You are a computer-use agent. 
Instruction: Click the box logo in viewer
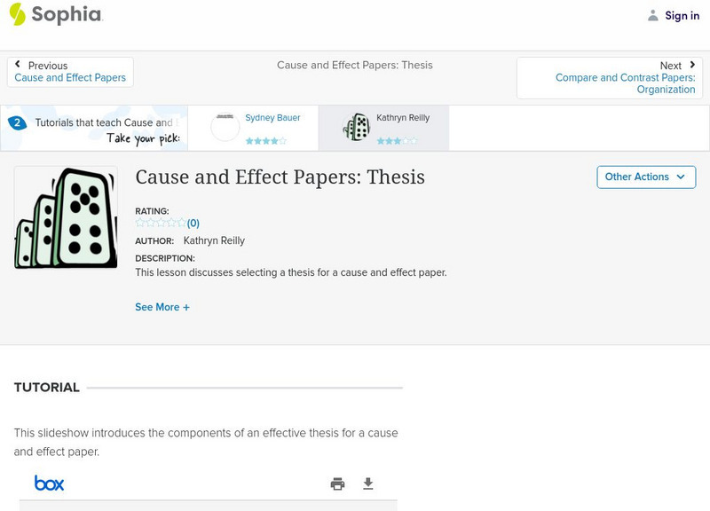(49, 483)
